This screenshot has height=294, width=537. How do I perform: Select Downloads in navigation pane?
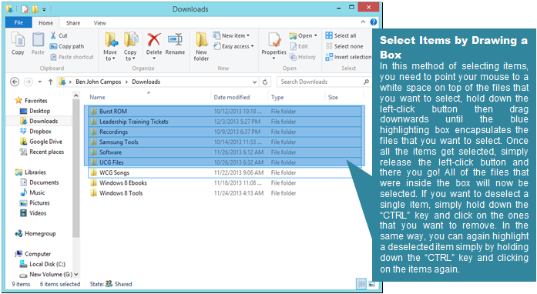43,121
